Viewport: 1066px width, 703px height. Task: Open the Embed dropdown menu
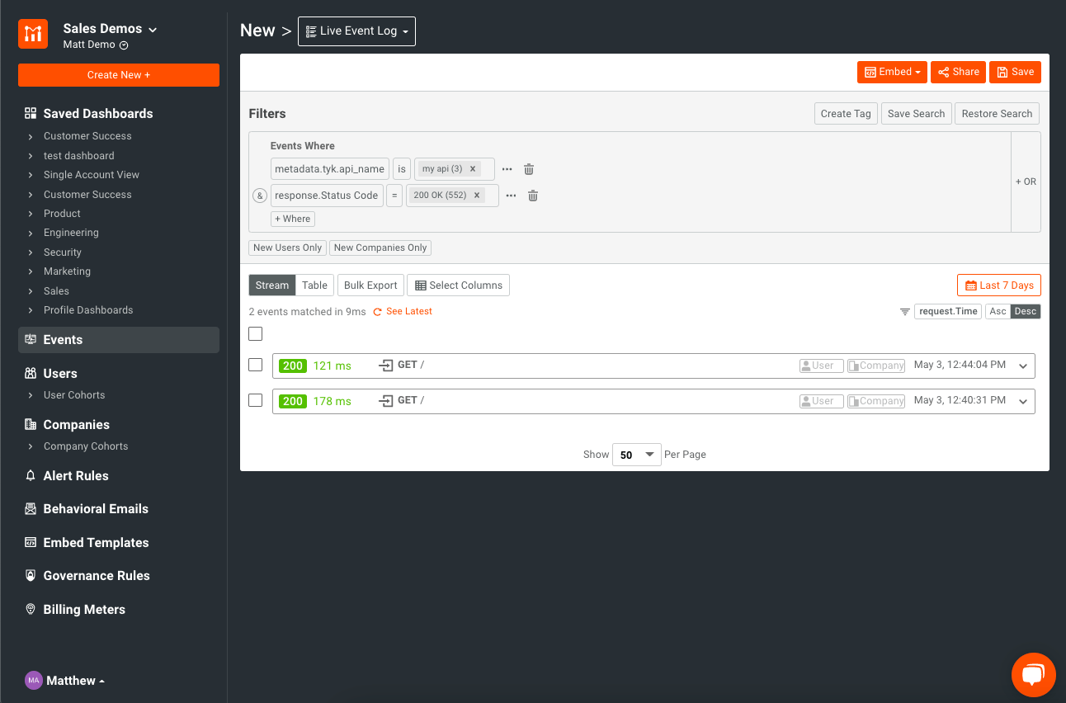(892, 73)
